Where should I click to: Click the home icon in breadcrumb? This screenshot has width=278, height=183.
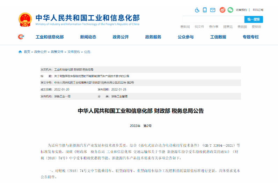click(x=20, y=52)
